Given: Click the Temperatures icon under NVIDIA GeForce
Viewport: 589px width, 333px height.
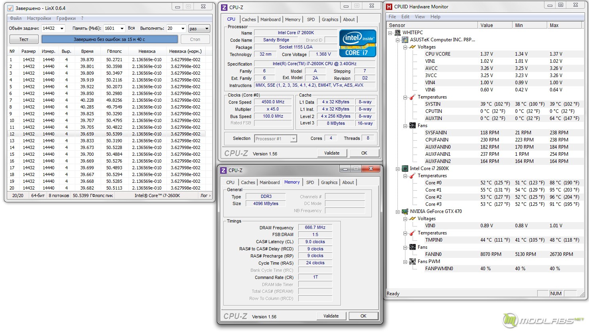Looking at the screenshot, I should [413, 233].
